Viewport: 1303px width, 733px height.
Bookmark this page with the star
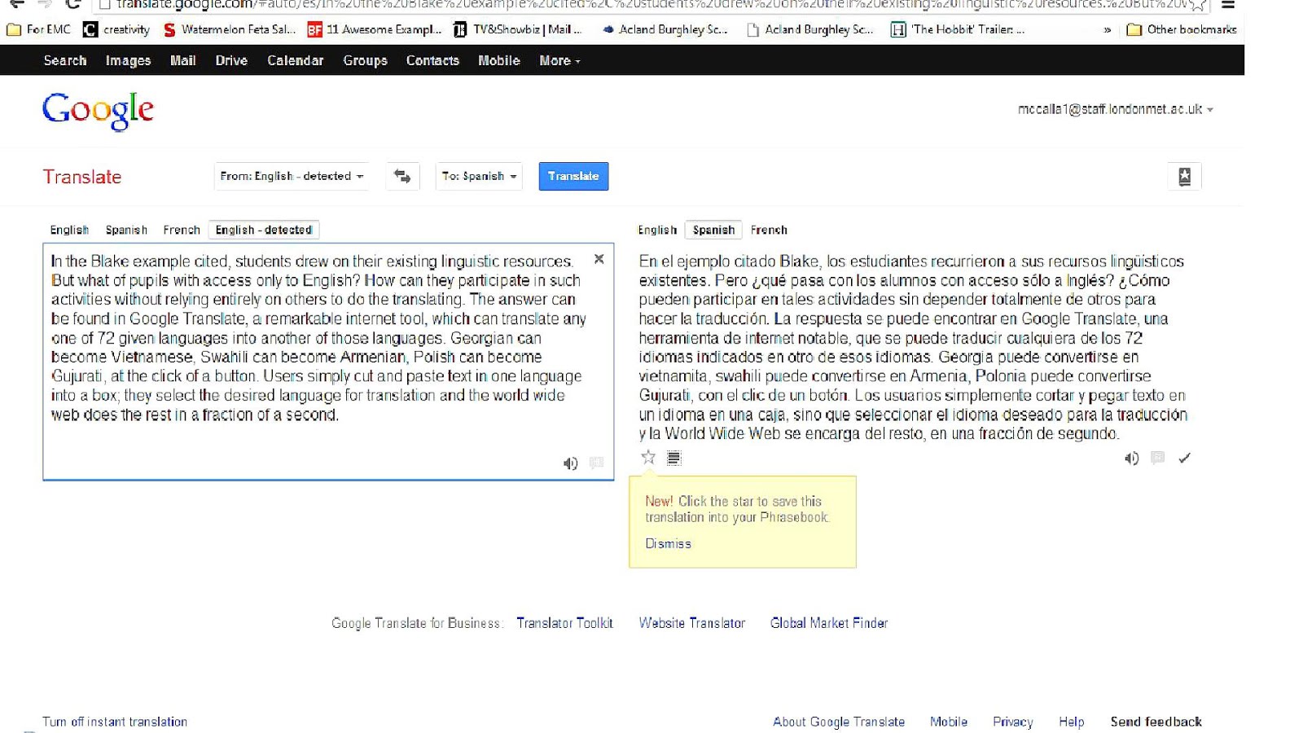(1197, 5)
